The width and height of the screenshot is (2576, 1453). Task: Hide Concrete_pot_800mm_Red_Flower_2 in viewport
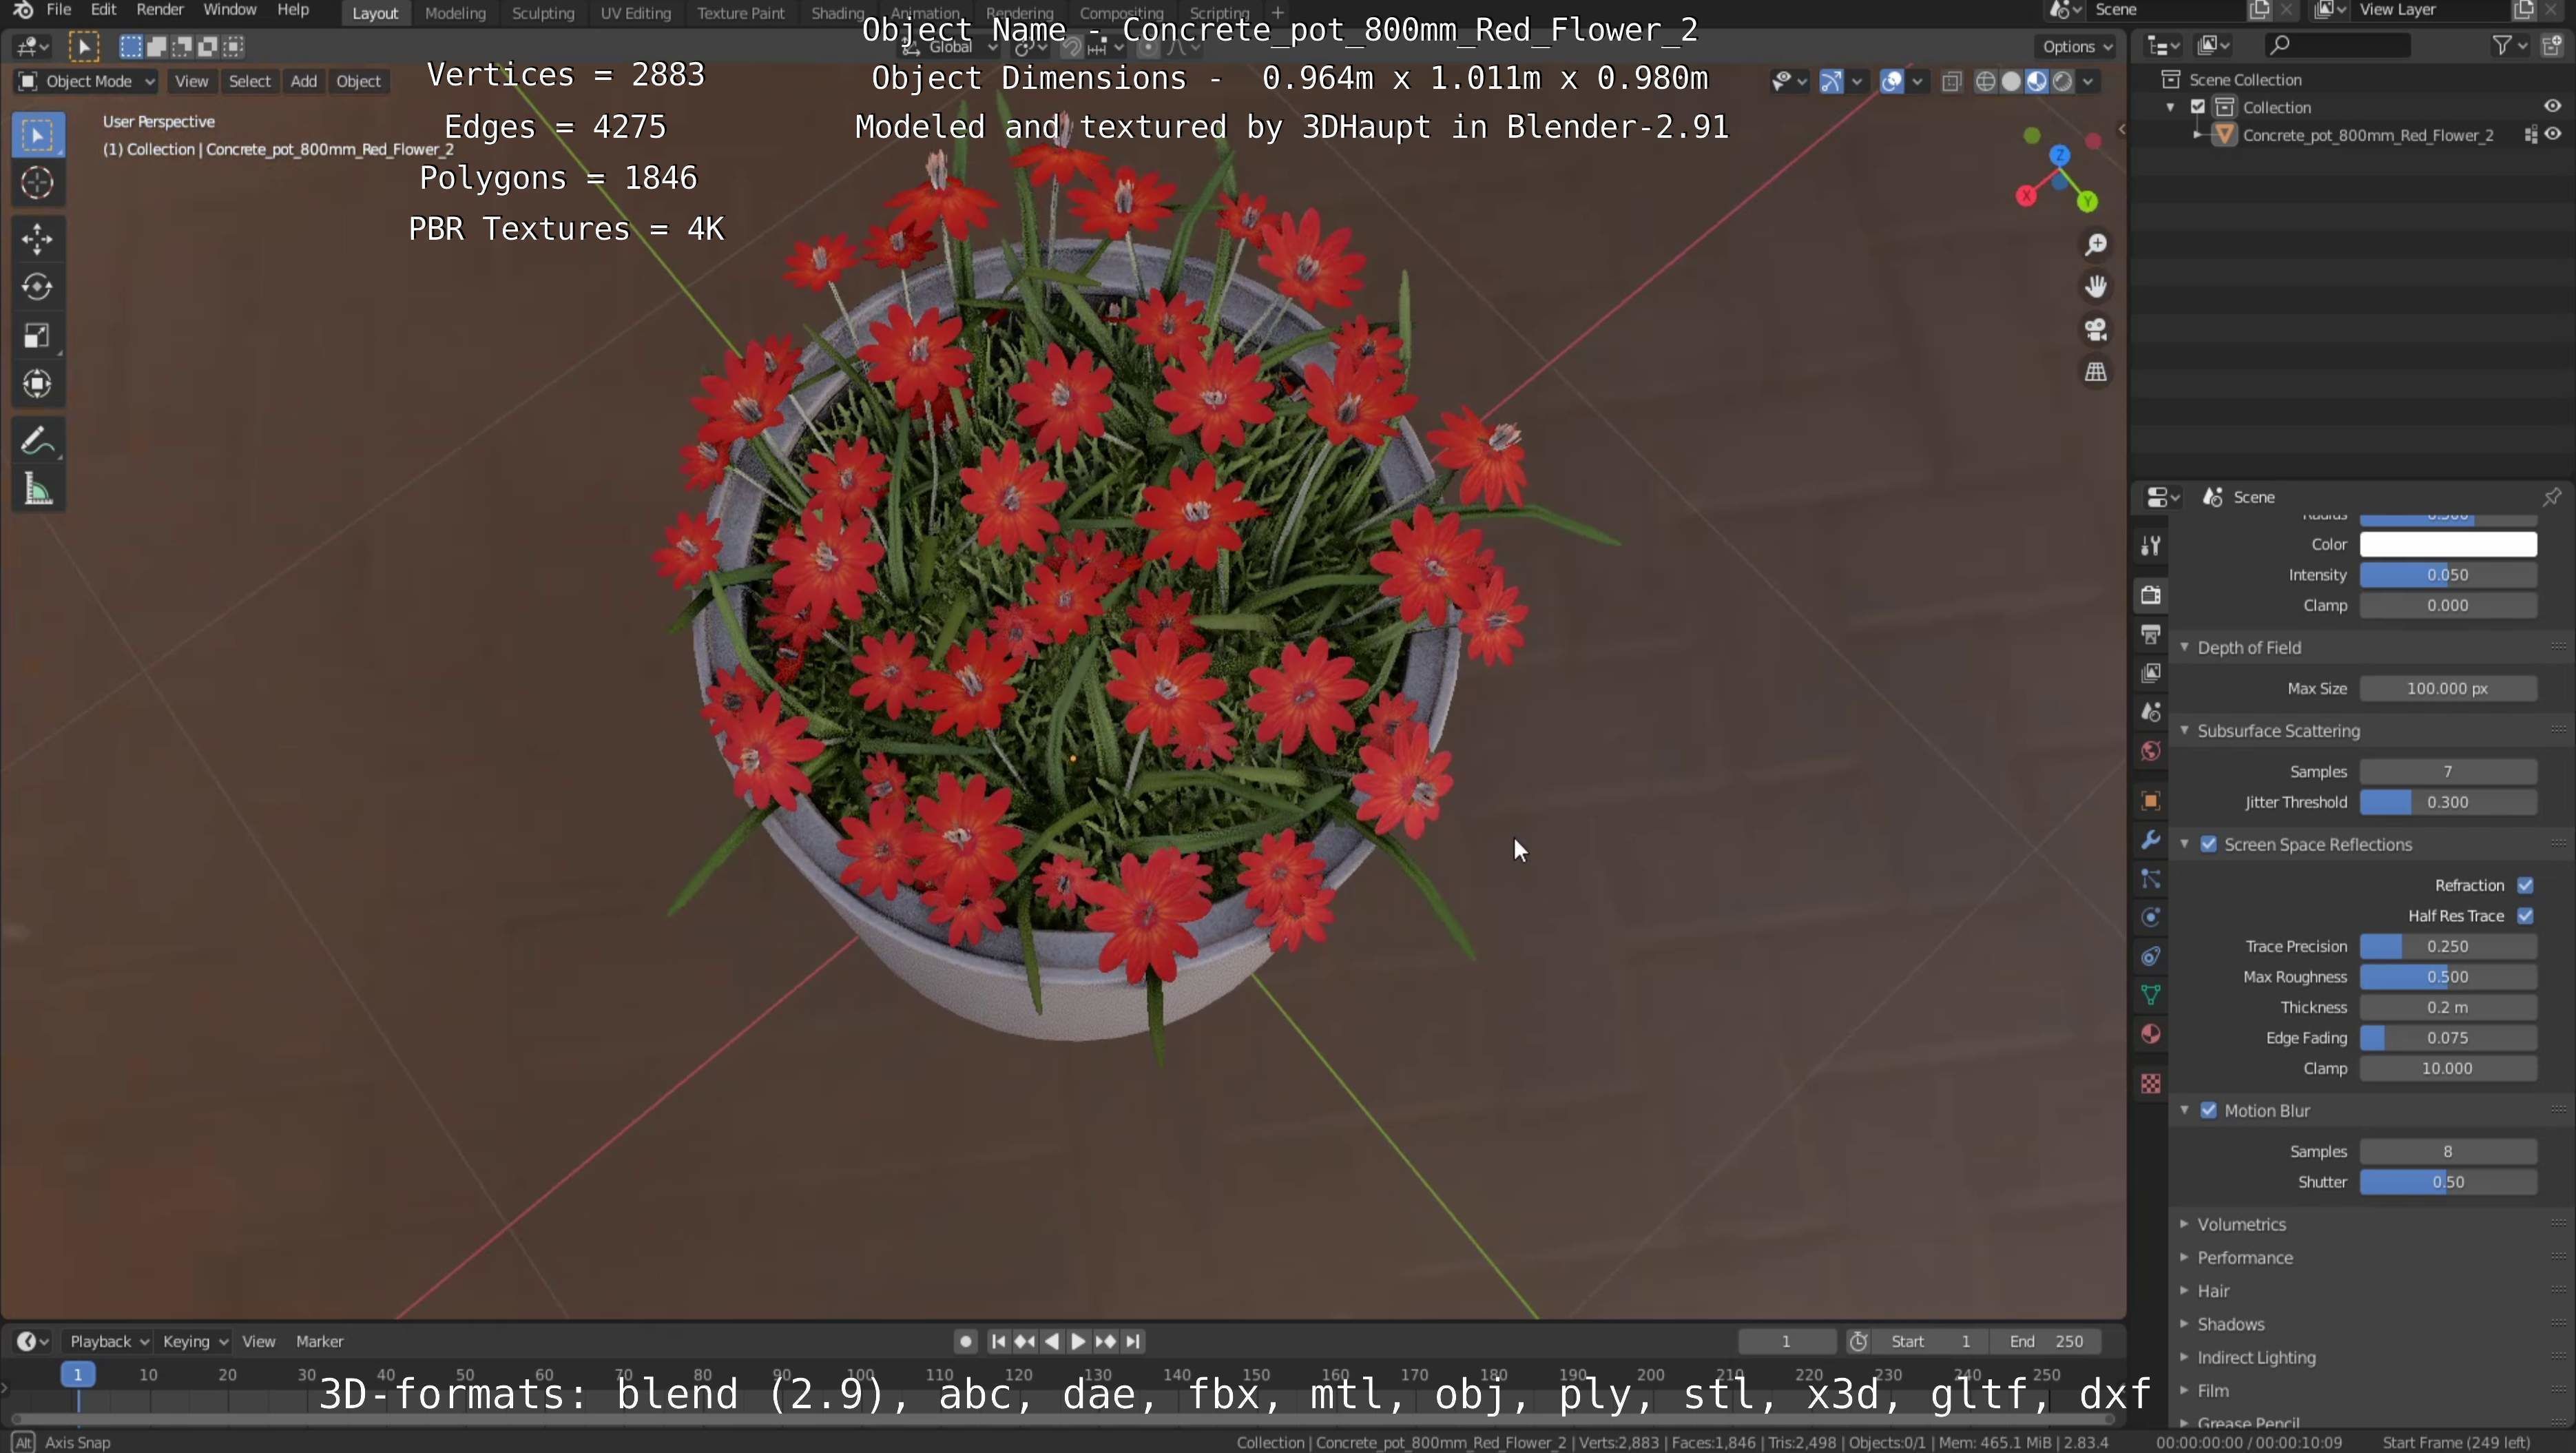tap(2553, 134)
